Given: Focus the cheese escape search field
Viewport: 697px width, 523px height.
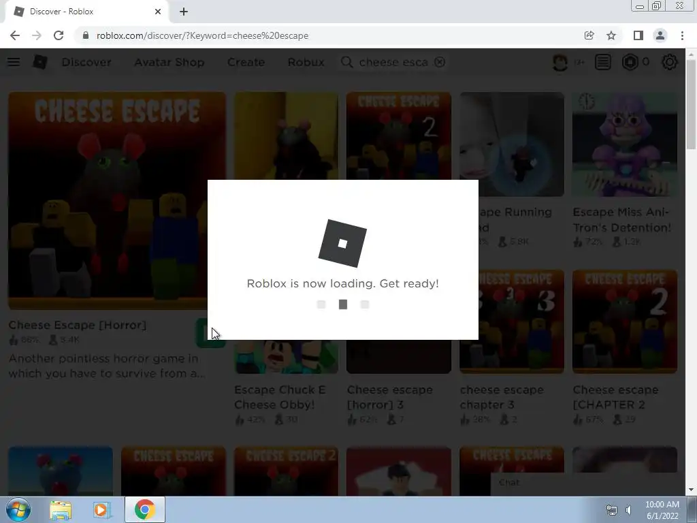Looking at the screenshot, I should coord(393,62).
